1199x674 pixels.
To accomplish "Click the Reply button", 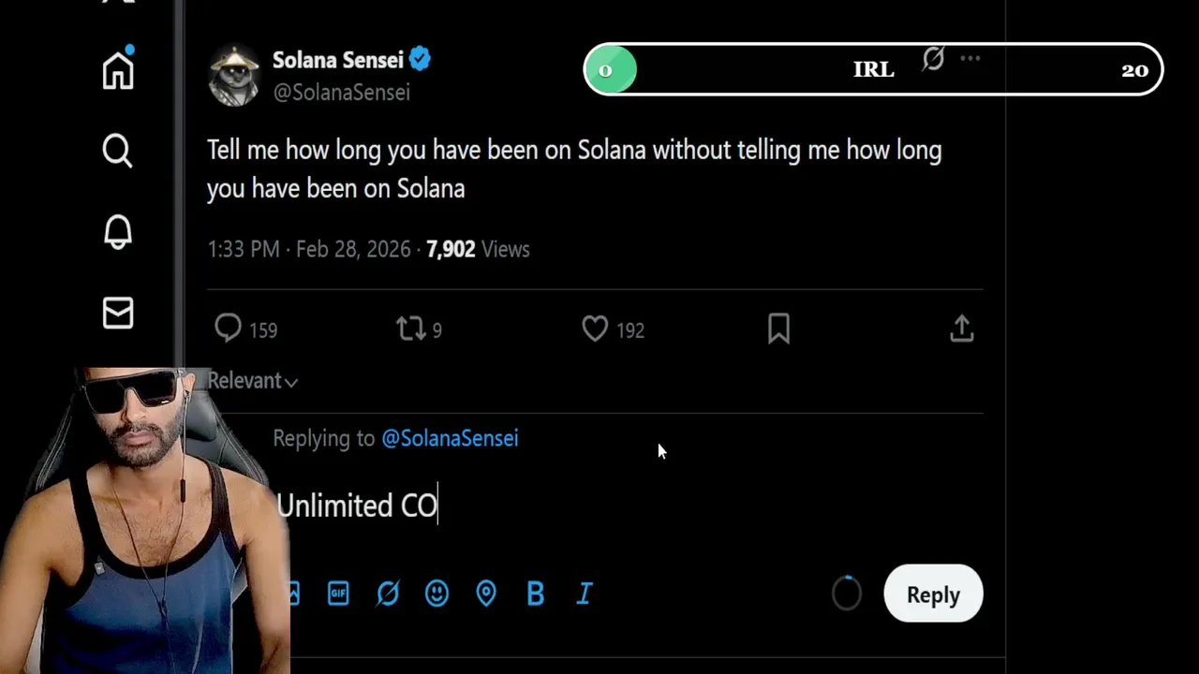I will (933, 594).
